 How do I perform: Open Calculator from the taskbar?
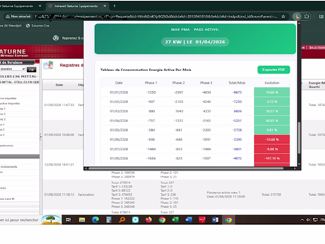click(109, 220)
